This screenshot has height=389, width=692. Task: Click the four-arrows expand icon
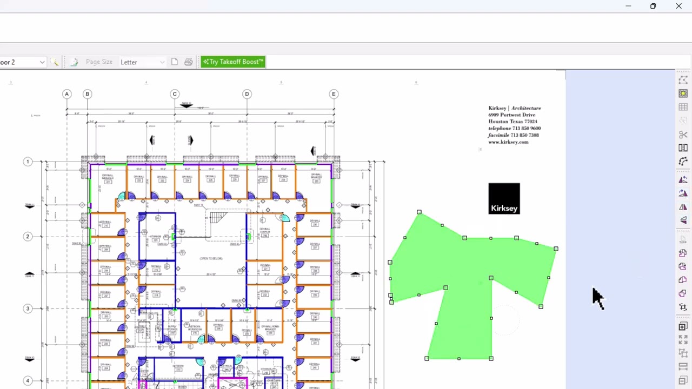(683, 340)
